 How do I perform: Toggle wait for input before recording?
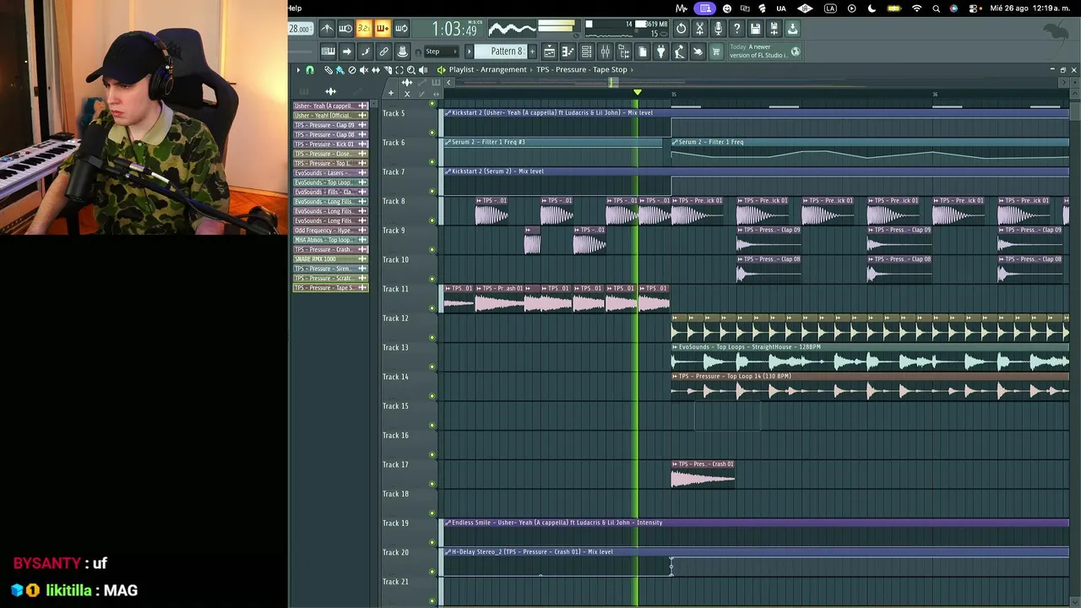(x=345, y=29)
